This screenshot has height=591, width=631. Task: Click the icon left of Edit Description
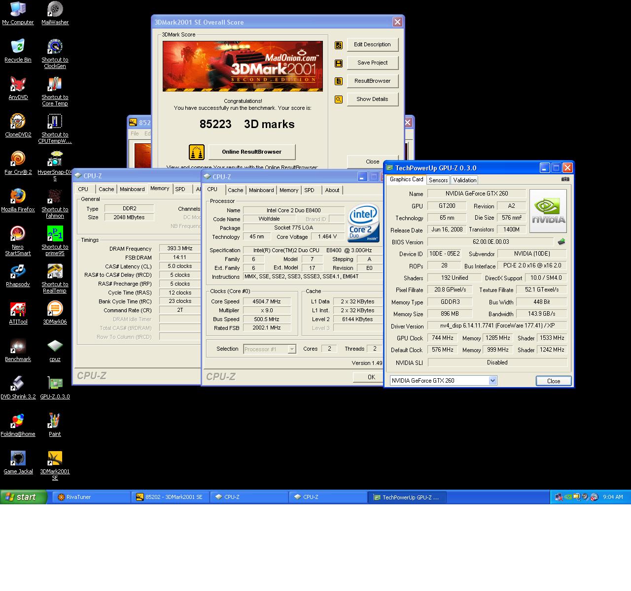[339, 45]
